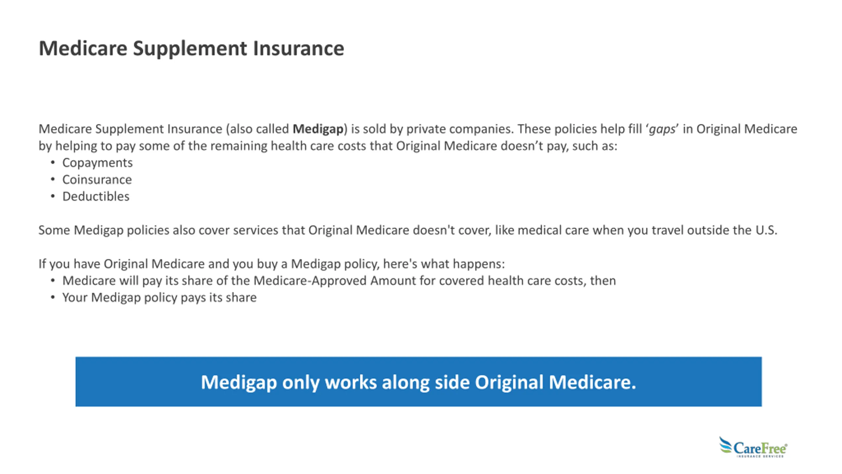Select "Your Medigap policy pays its share" bullet
The image size is (842, 474).
point(159,298)
